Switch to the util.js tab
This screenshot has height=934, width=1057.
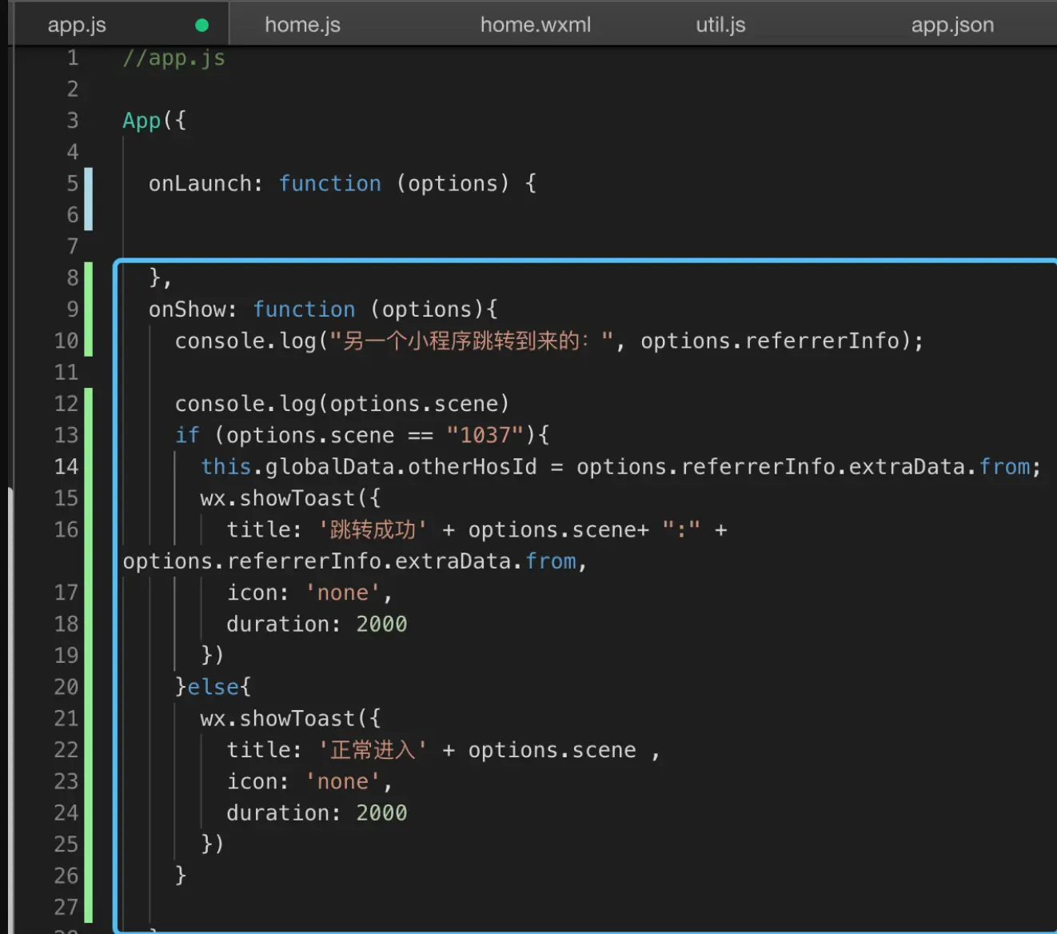click(x=720, y=25)
